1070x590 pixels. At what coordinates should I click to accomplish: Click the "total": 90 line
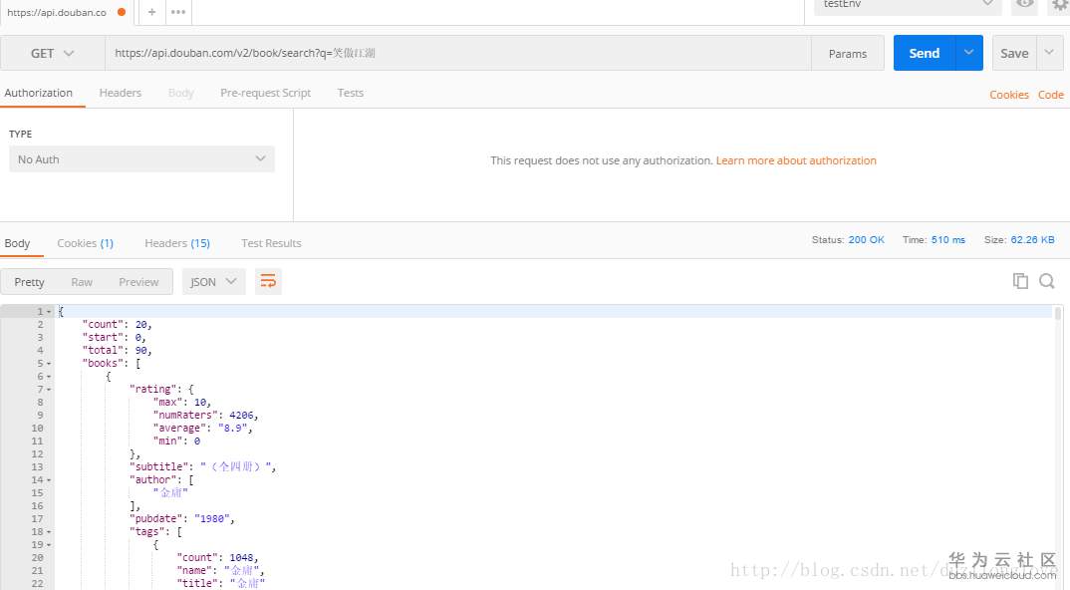coord(117,351)
